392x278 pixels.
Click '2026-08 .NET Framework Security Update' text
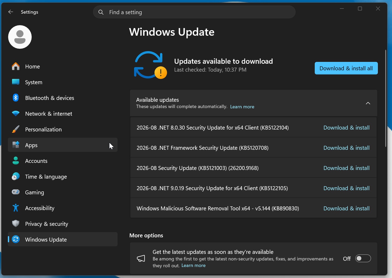(202, 148)
